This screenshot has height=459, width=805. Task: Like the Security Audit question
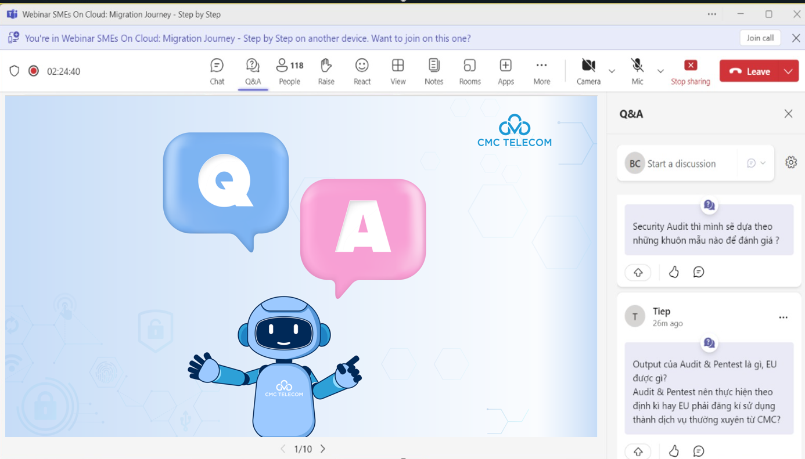click(674, 272)
